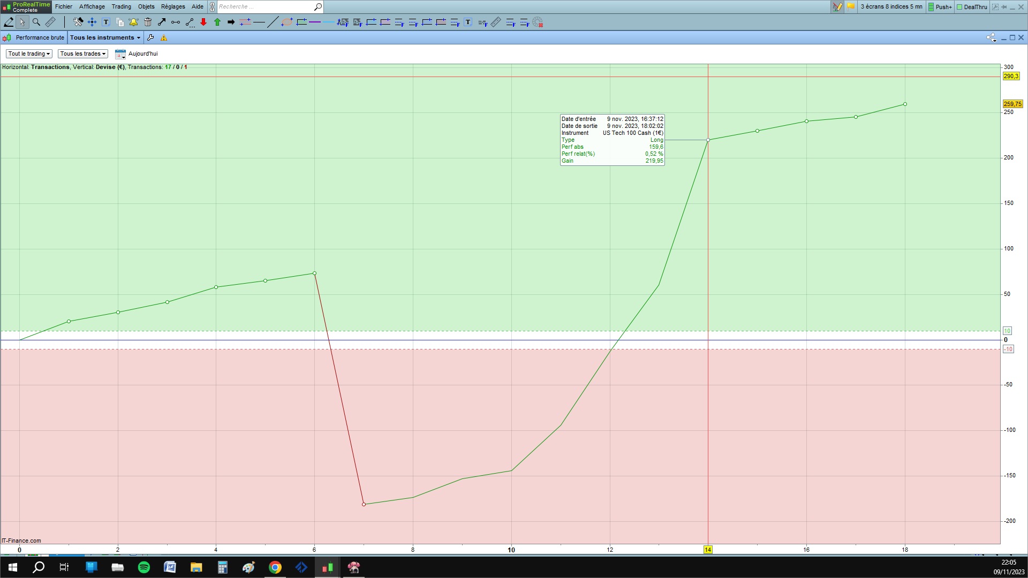Toggle the drawing toolbar pencil button
Viewport: 1028px width, 578px height.
click(x=837, y=7)
